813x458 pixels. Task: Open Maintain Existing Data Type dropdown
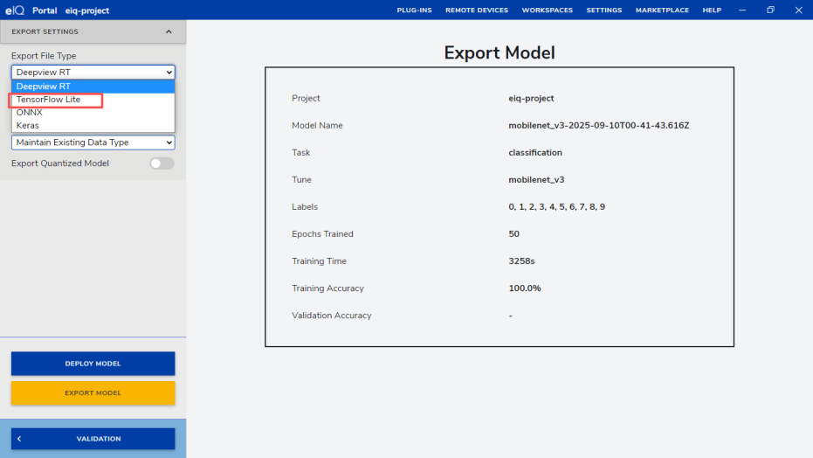(x=93, y=142)
